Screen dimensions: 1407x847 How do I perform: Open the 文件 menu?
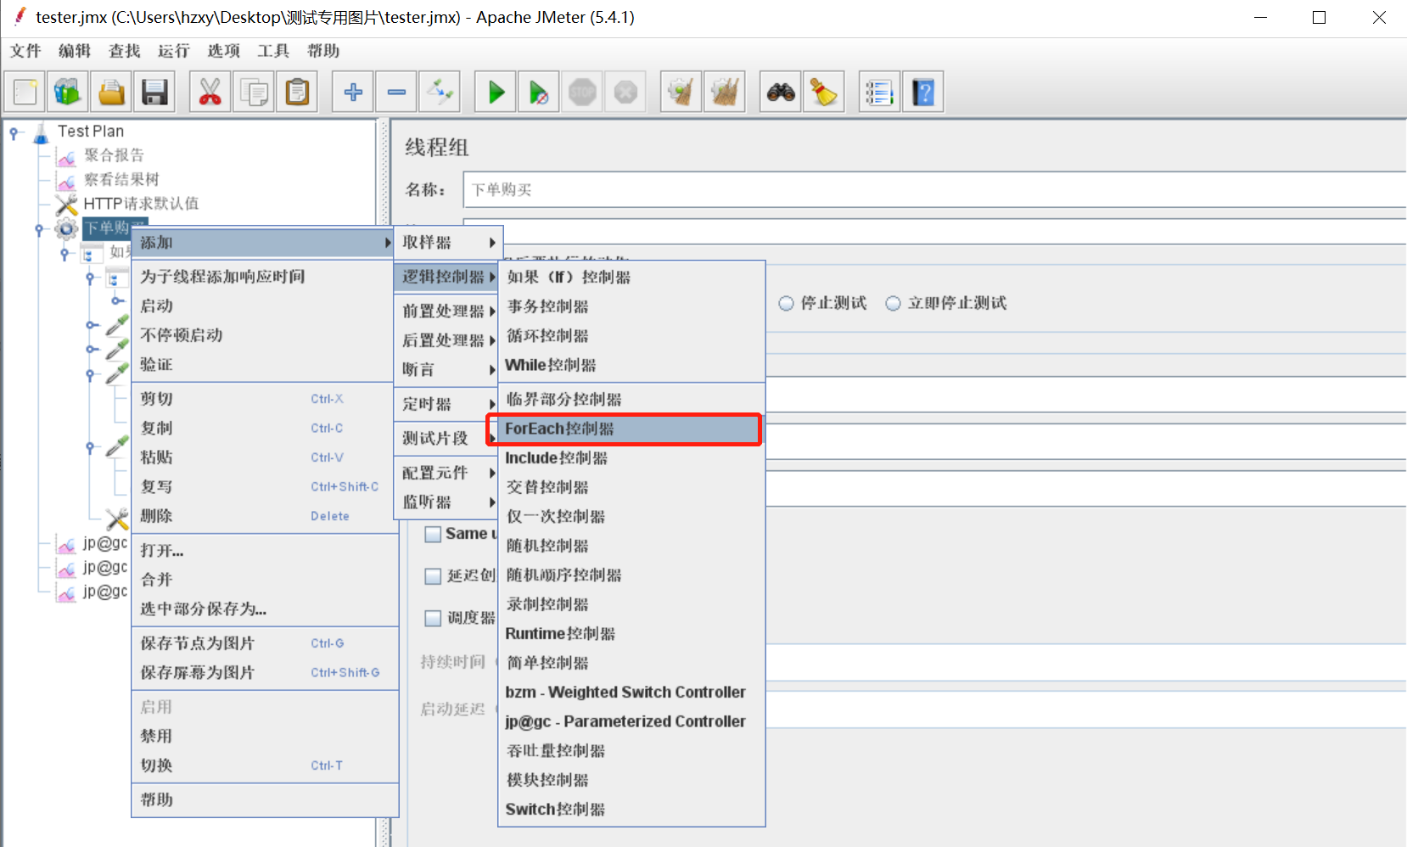click(x=25, y=51)
